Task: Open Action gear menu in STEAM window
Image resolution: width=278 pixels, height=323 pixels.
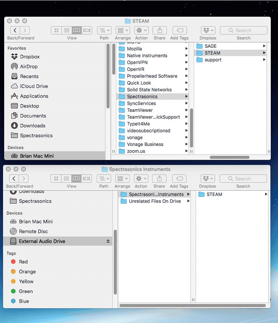Action: pyautogui.click(x=141, y=30)
